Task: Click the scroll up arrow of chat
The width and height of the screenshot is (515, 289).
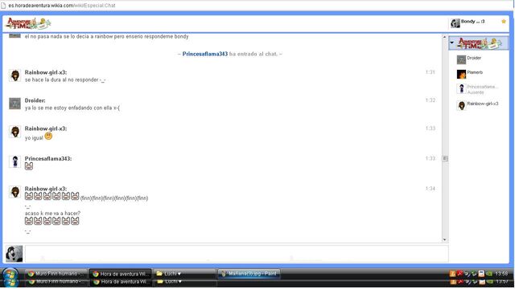Action: (x=445, y=38)
